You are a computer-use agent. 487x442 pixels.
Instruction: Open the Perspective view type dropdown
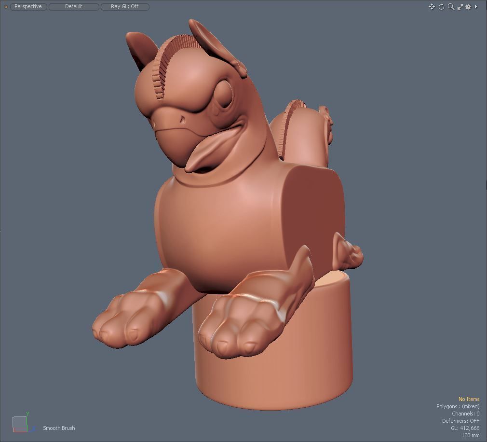point(28,7)
